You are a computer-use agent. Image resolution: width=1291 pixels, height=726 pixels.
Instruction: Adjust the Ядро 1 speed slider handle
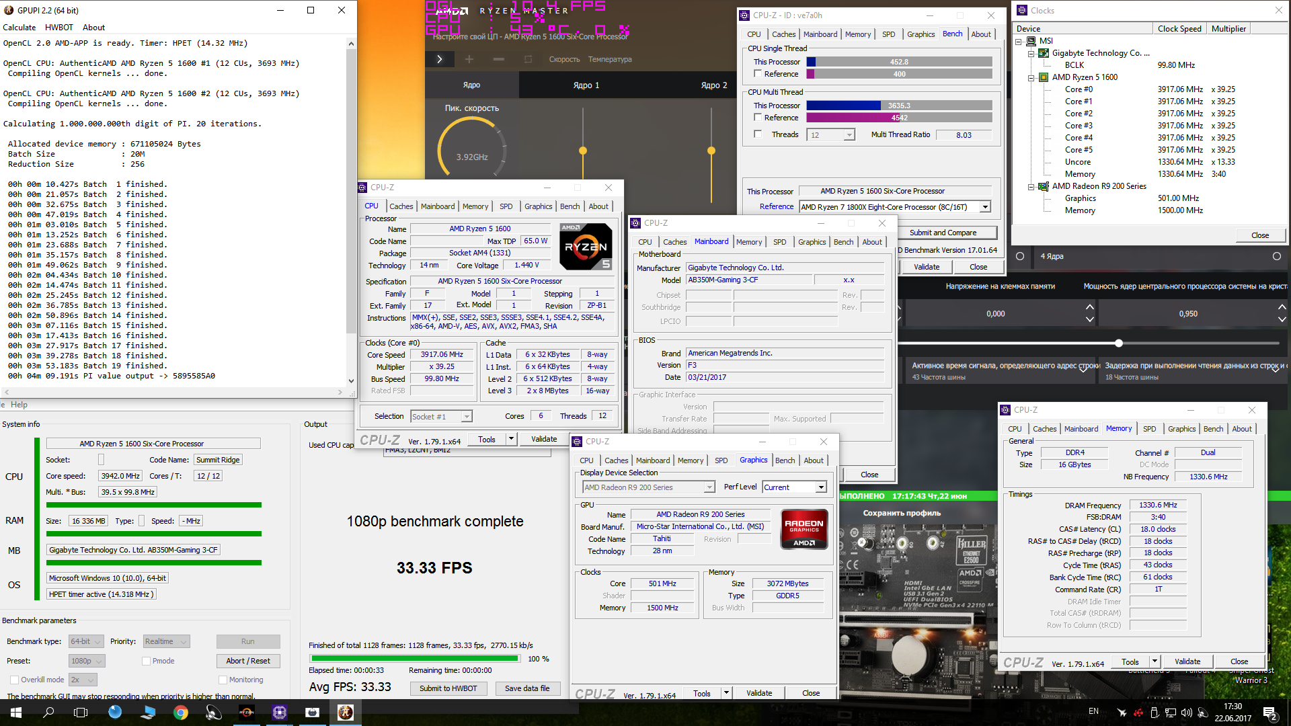click(583, 151)
